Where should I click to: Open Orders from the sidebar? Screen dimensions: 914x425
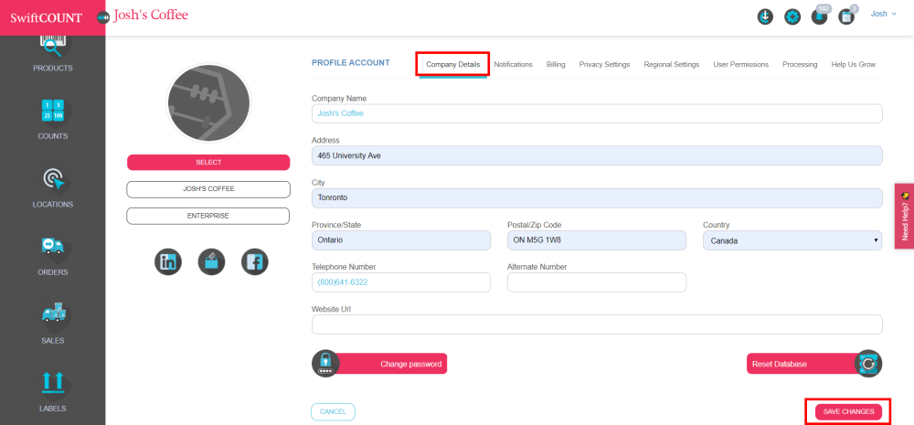(53, 257)
